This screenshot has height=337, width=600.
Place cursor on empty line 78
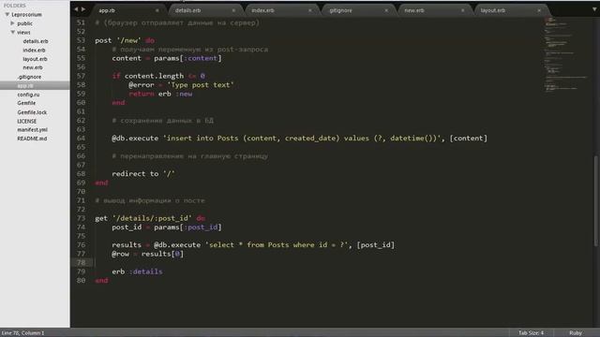307,262
